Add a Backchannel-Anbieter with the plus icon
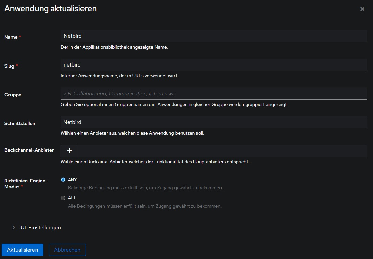 point(69,151)
